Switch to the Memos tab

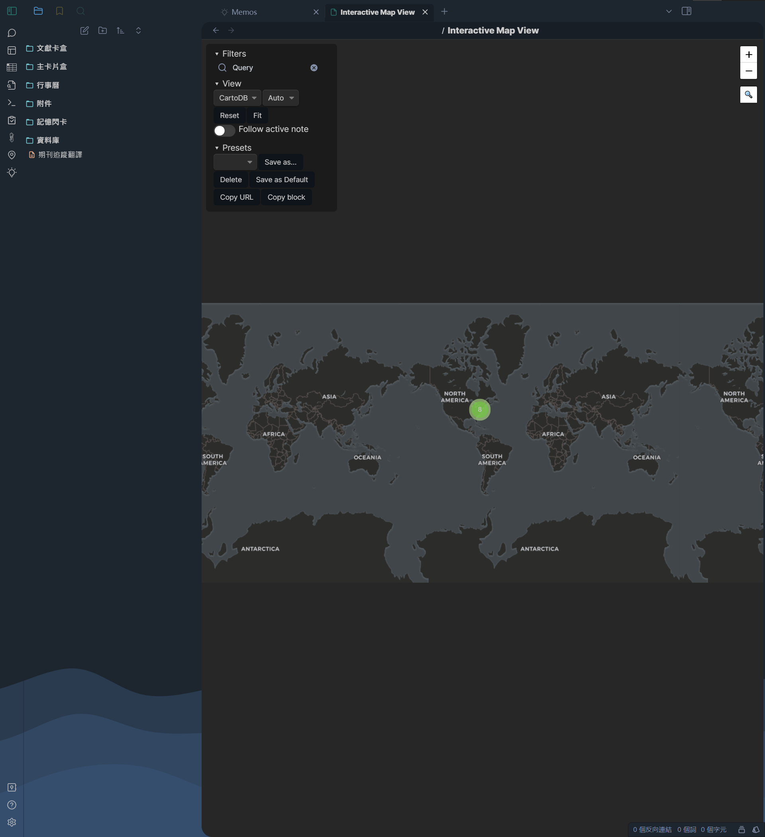pos(244,12)
